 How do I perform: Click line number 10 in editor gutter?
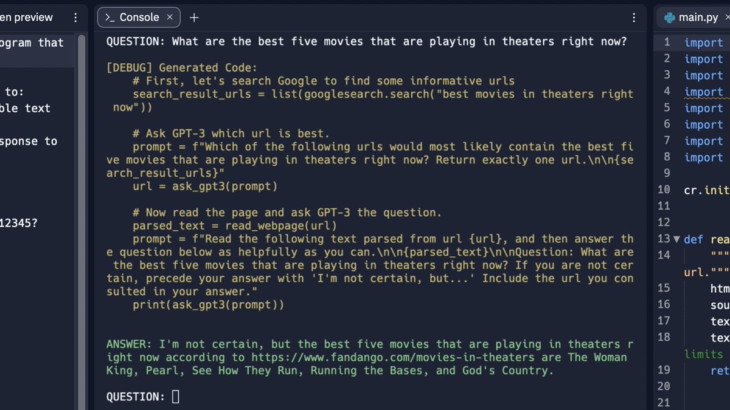[x=664, y=190]
